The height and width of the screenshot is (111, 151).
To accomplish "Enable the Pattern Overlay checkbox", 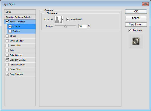I will pos(7,65).
